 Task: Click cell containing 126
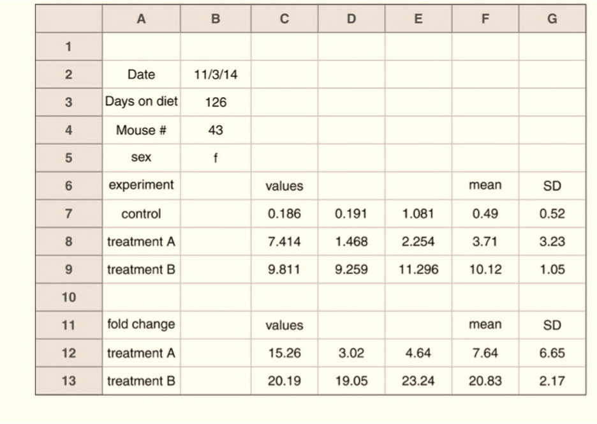point(216,102)
